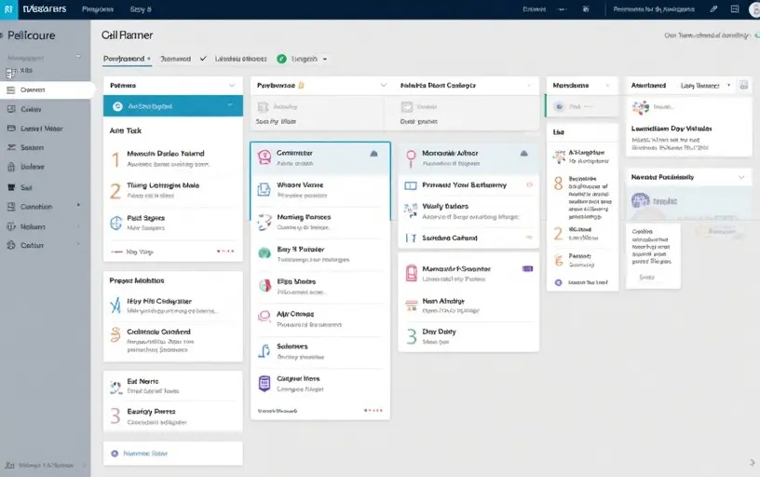760x477 pixels.
Task: Select the 'Bolene' lock icon in sidebar
Action: (x=11, y=167)
